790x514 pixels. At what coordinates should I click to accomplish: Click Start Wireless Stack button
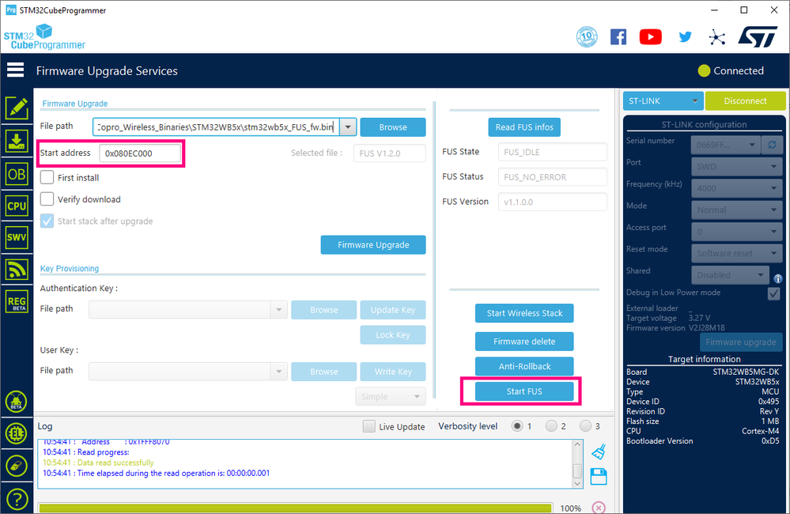(524, 313)
